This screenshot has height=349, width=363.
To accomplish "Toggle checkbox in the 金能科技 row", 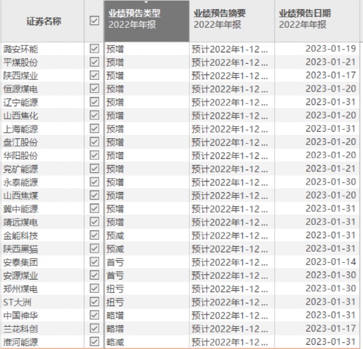I will click(94, 235).
